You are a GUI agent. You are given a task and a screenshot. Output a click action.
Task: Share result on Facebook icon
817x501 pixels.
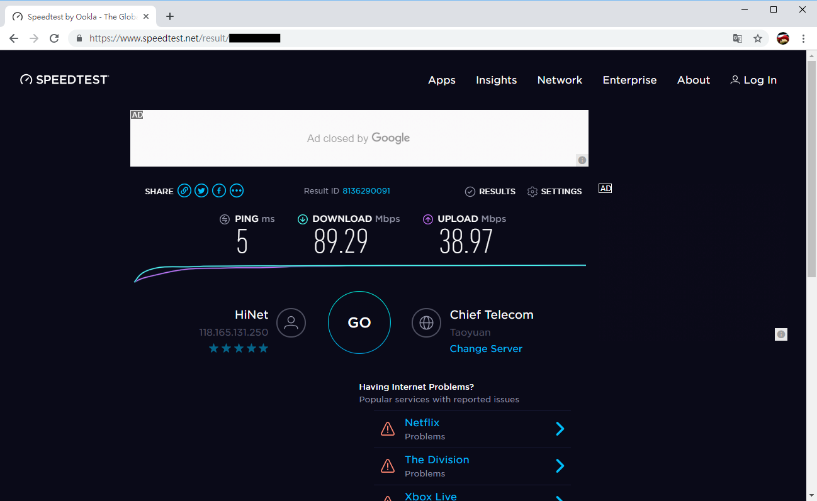[x=219, y=190]
